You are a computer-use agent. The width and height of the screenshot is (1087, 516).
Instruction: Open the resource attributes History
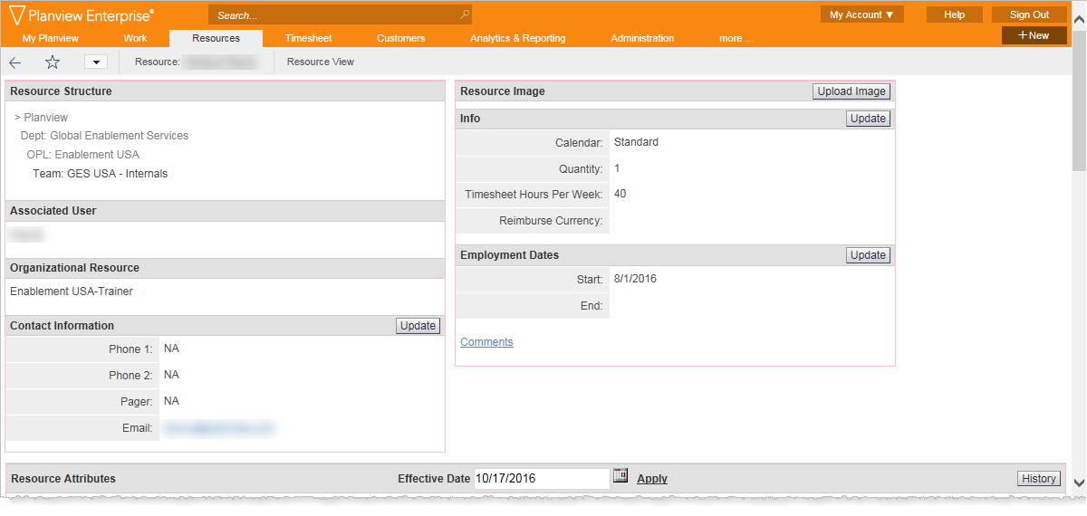pos(1038,479)
